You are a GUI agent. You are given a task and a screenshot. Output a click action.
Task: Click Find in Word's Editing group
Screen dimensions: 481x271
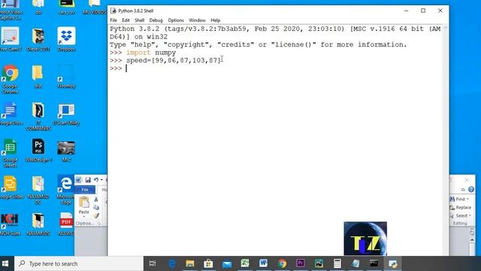pos(459,199)
